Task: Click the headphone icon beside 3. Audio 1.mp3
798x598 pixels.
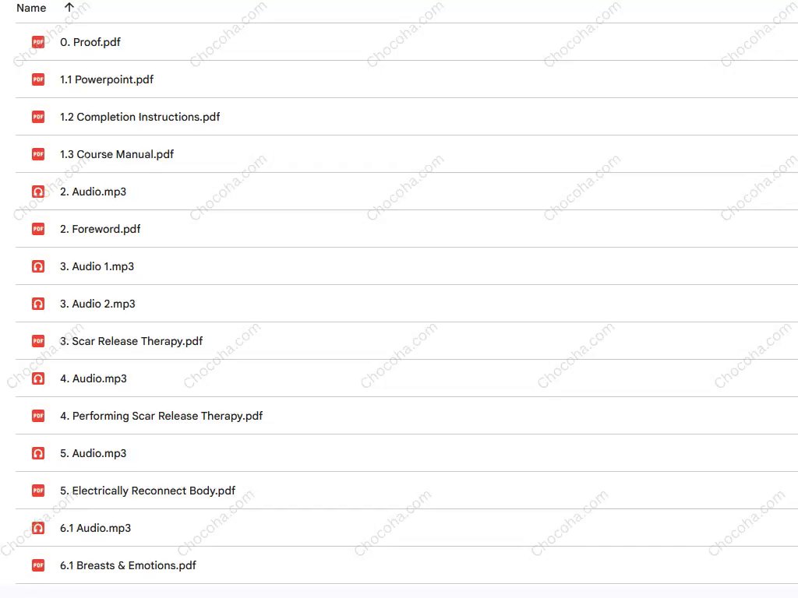Action: point(38,266)
